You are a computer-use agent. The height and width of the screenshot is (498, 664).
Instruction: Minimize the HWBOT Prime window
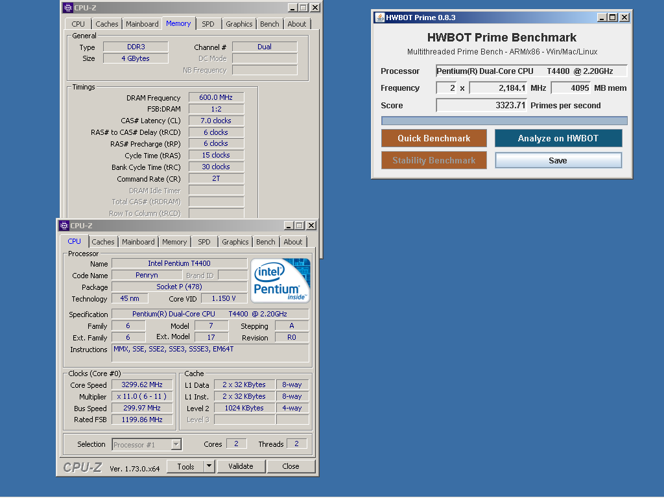(x=602, y=18)
